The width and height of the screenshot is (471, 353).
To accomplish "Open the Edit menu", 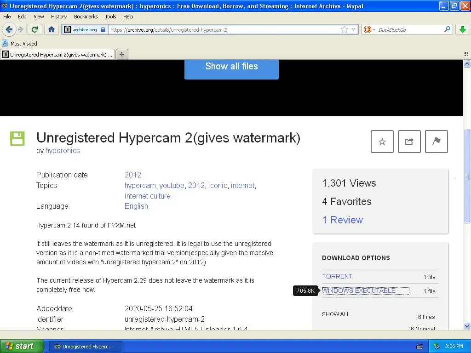I will tap(22, 17).
